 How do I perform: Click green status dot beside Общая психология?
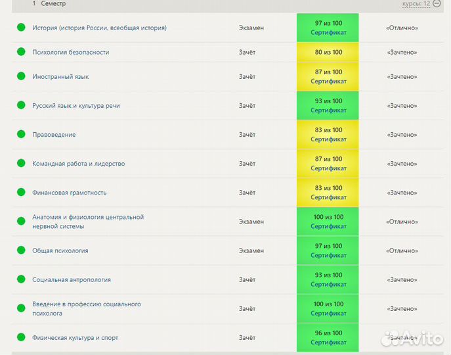[x=21, y=250]
